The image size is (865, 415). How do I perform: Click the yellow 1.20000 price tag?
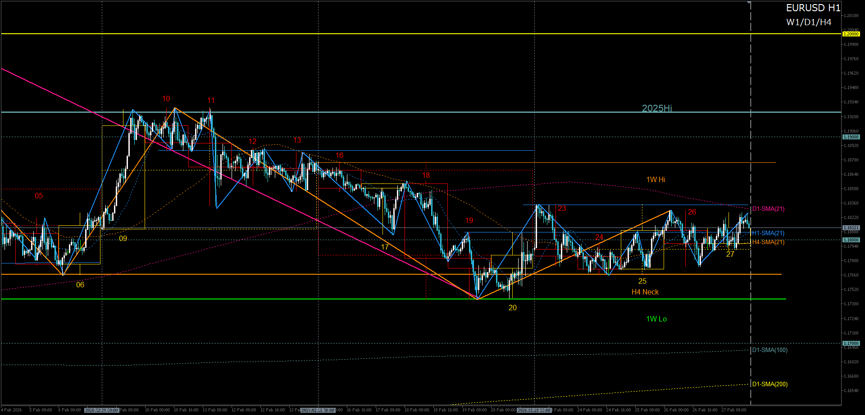(851, 34)
